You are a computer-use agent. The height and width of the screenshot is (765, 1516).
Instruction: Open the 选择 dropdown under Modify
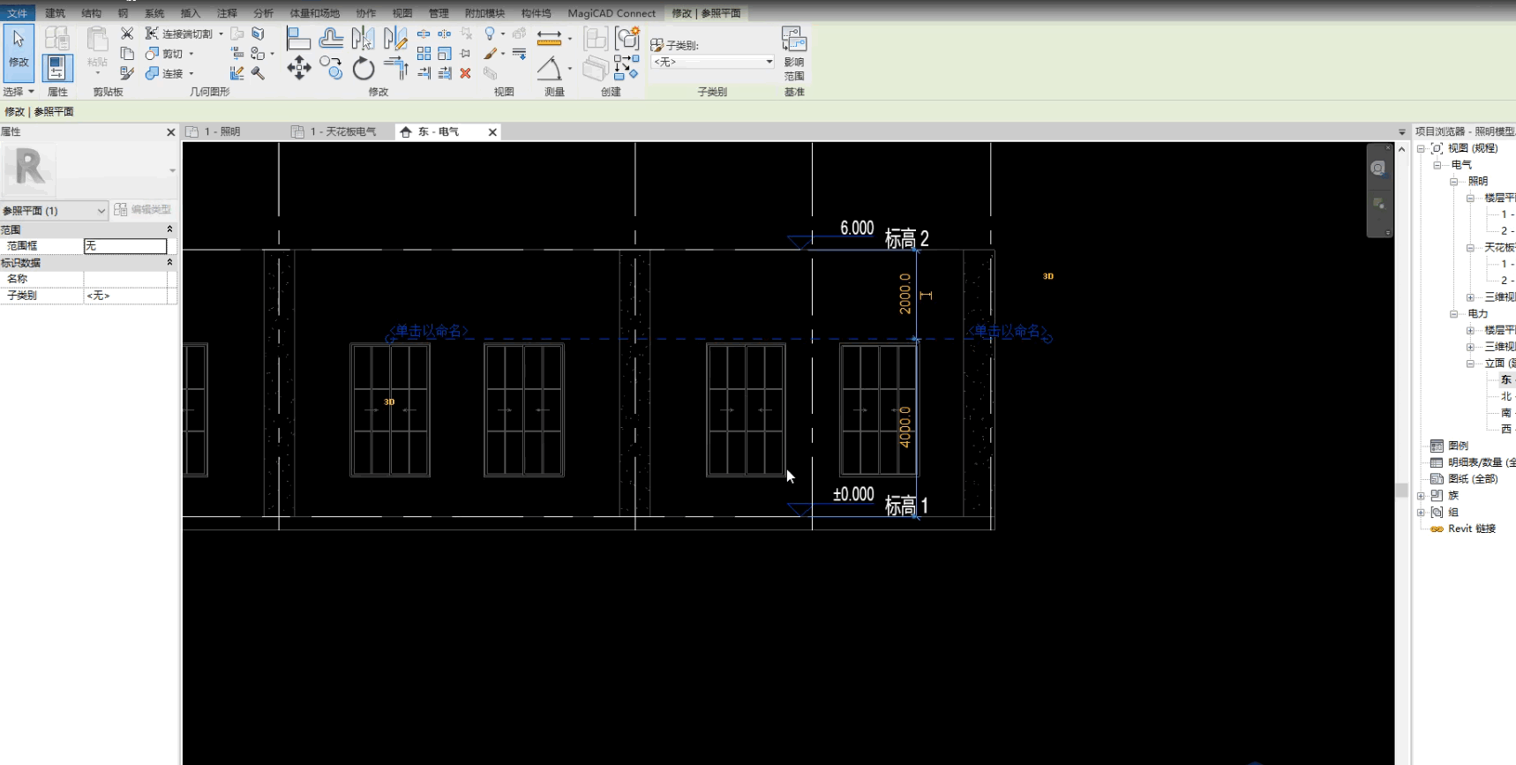pos(19,92)
